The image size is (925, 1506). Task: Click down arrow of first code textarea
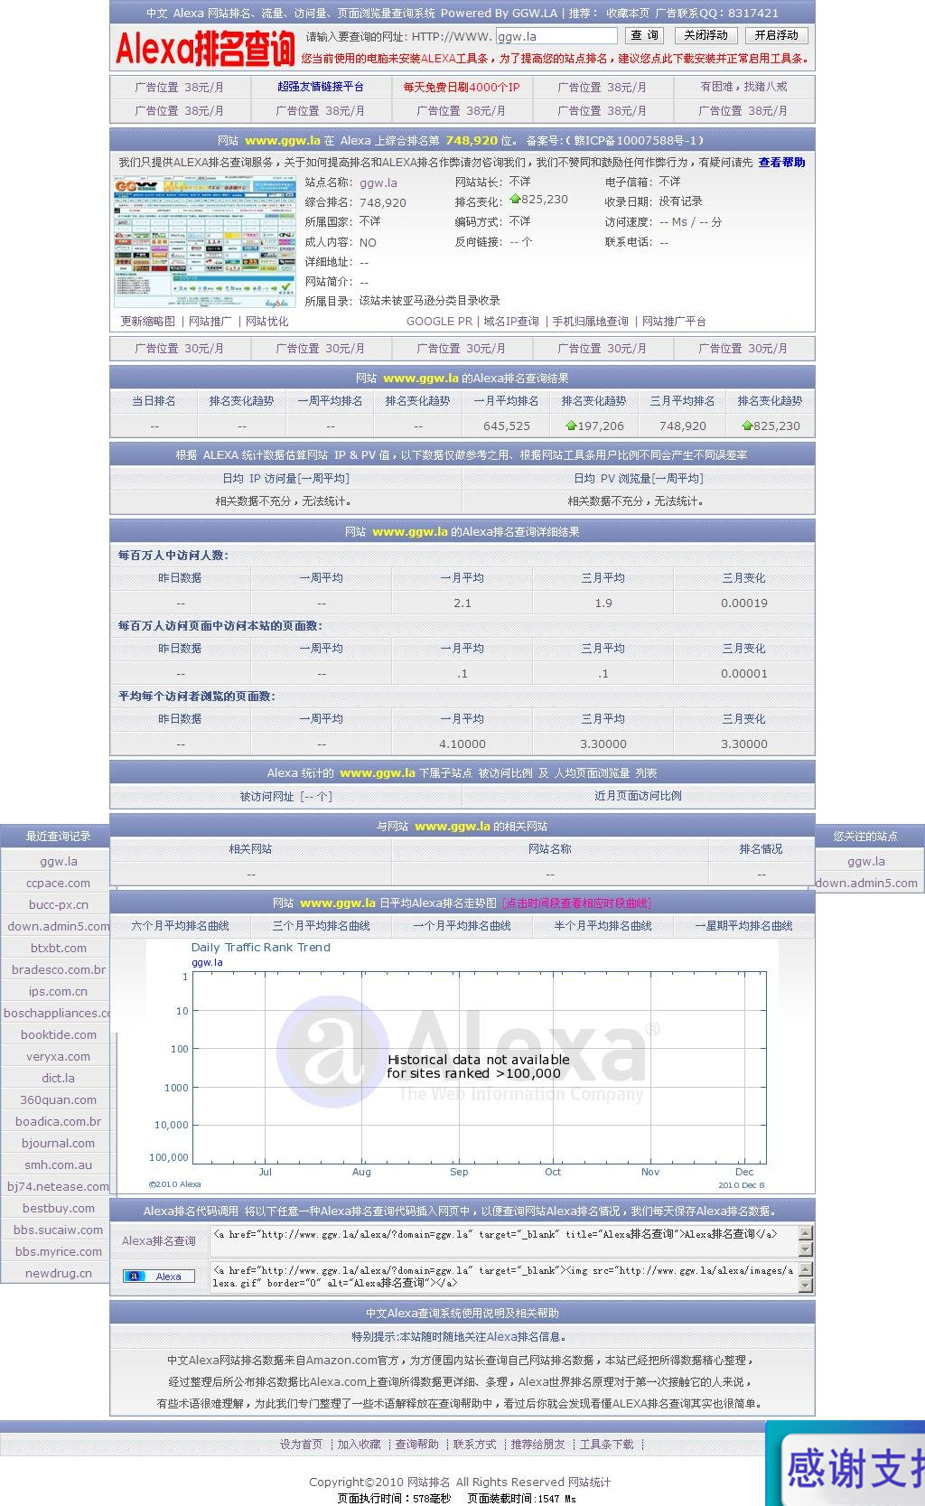[806, 1249]
